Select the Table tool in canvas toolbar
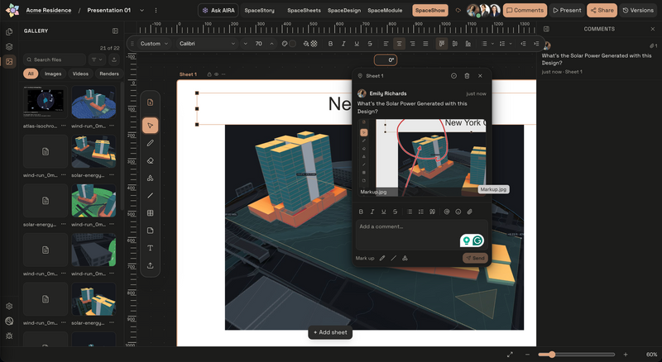This screenshot has height=362, width=662. tap(150, 213)
